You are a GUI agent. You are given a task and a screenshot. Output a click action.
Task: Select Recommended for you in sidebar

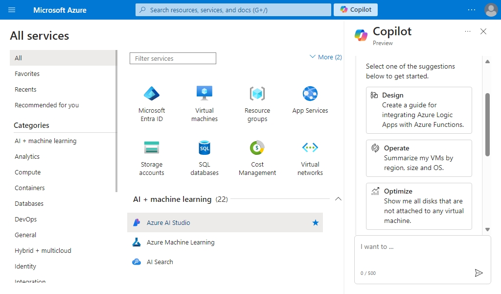pyautogui.click(x=46, y=105)
